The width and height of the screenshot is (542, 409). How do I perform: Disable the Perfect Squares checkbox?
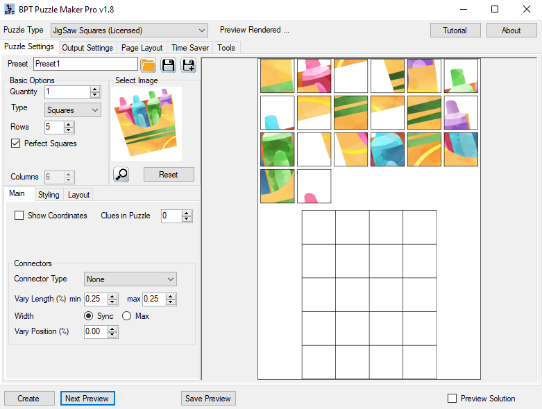click(x=16, y=143)
